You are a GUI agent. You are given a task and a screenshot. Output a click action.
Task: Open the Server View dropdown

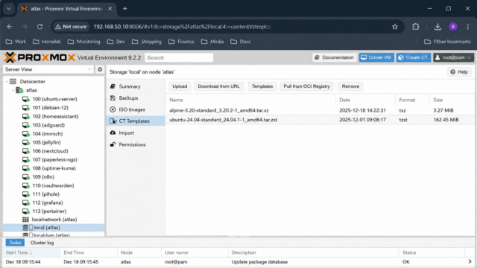pos(48,69)
